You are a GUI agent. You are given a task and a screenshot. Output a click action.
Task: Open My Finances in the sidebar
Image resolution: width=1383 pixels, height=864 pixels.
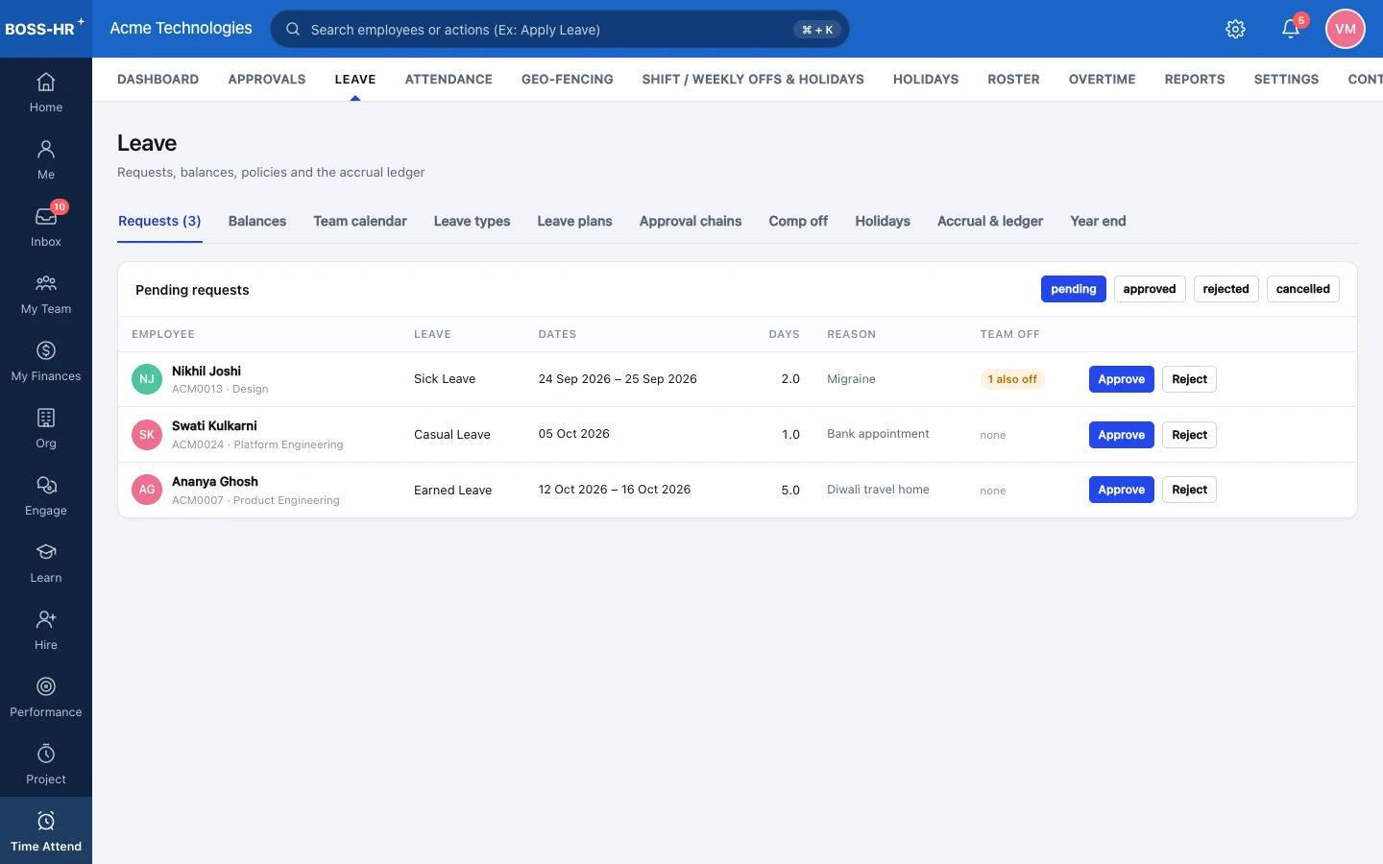(46, 361)
